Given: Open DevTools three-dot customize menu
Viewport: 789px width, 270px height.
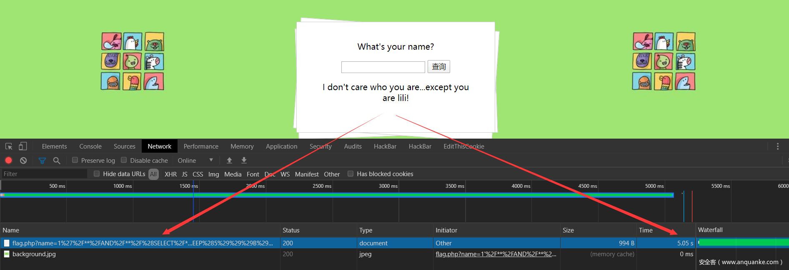Looking at the screenshot, I should [x=778, y=146].
